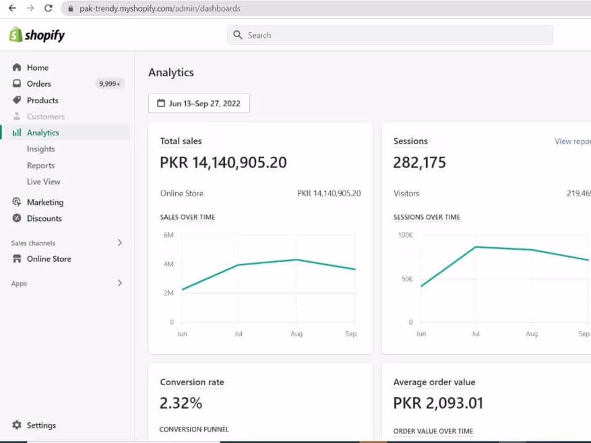Click the ORDER VALUE OVER TIME label
Viewport: 591px width, 443px height.
(x=433, y=431)
